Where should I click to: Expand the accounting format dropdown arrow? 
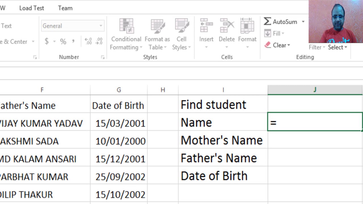click(54, 42)
